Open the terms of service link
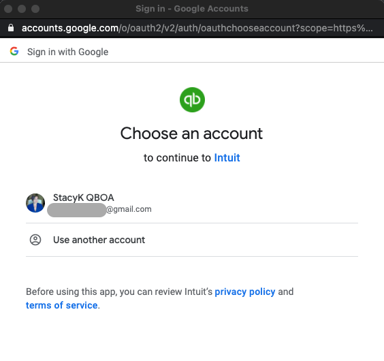Screen dimensions: 384x361 pyautogui.click(x=62, y=305)
